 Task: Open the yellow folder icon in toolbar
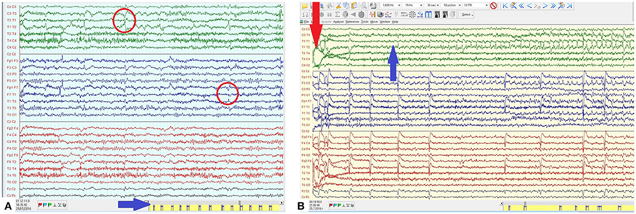tap(305, 6)
